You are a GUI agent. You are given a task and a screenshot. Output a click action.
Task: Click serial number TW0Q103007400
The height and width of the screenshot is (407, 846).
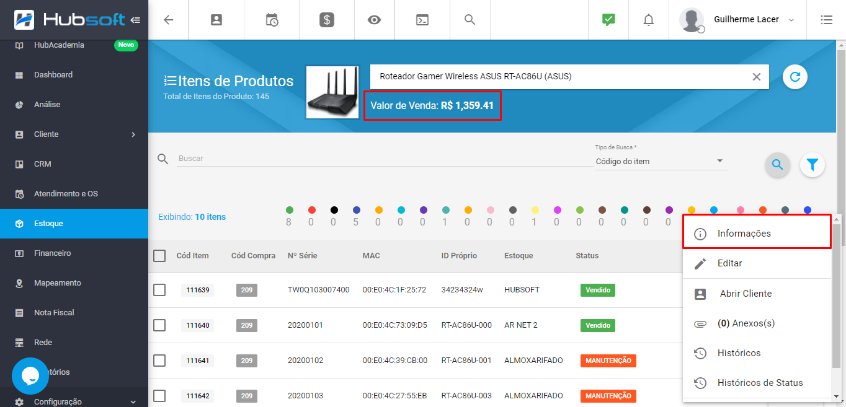[x=319, y=290]
